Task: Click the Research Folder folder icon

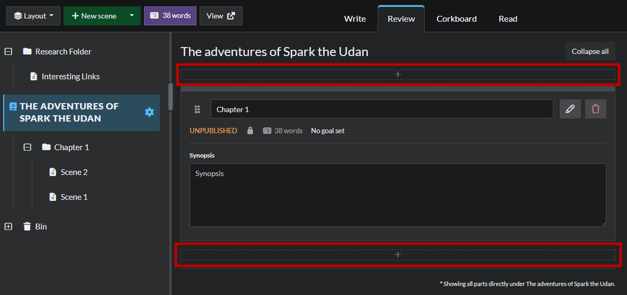Action: pyautogui.click(x=27, y=51)
